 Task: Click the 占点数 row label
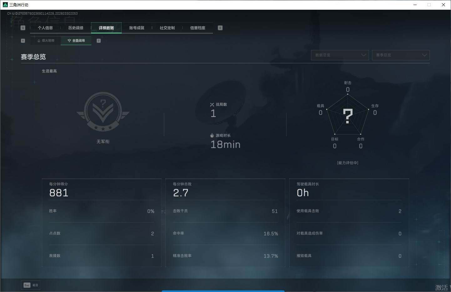55,233
